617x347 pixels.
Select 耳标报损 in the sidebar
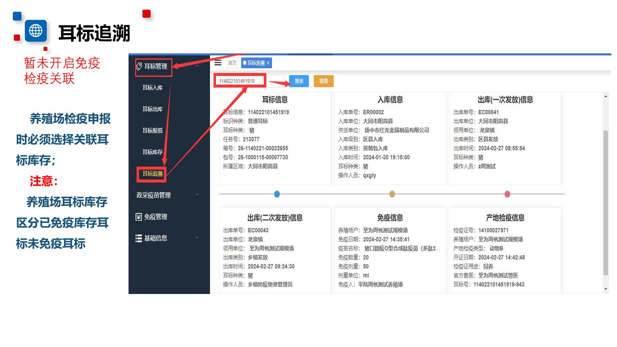152,131
